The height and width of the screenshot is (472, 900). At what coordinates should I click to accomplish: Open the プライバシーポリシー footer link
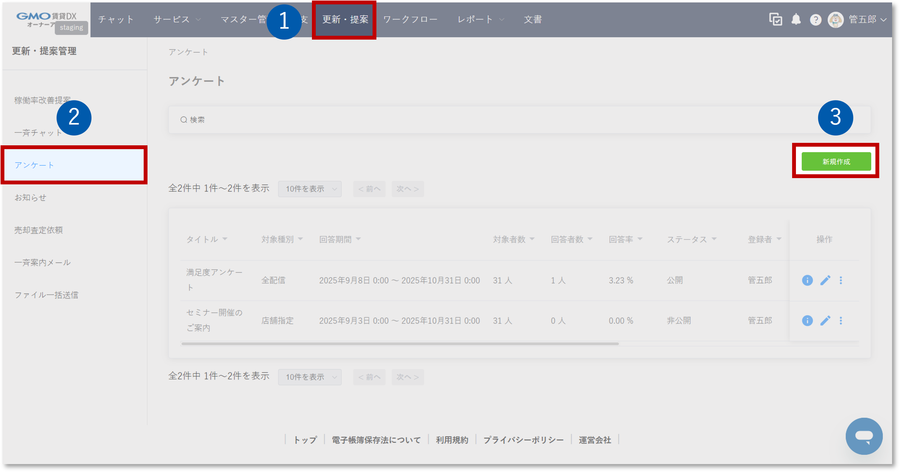[524, 439]
